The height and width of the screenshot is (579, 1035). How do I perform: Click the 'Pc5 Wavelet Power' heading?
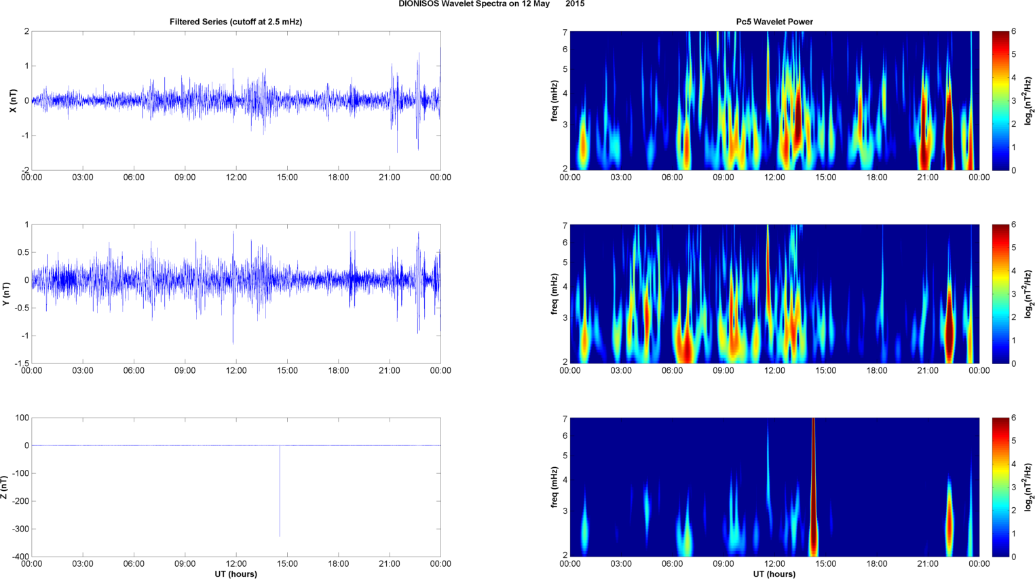[x=774, y=22]
